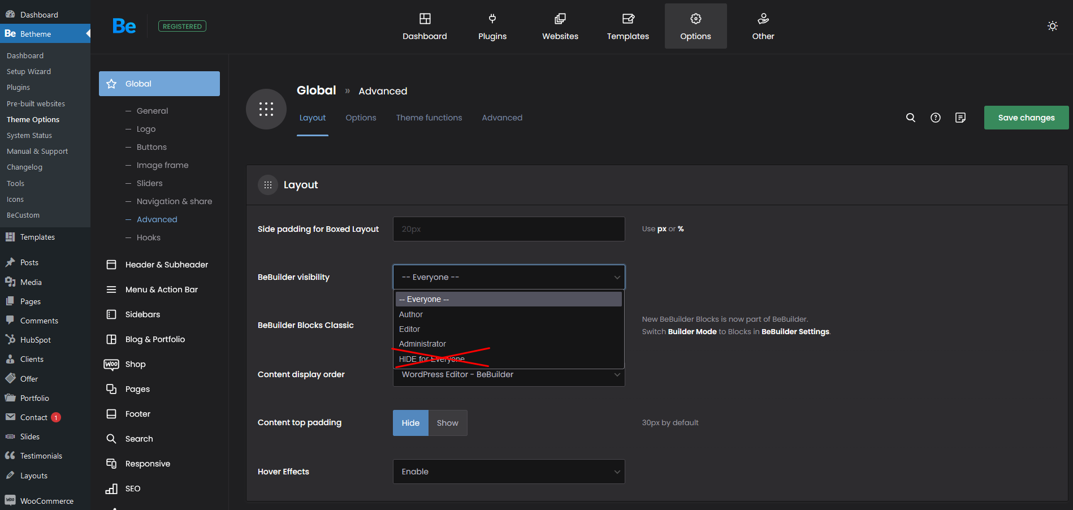Open Setup Wizard link
The height and width of the screenshot is (510, 1073).
pos(29,72)
